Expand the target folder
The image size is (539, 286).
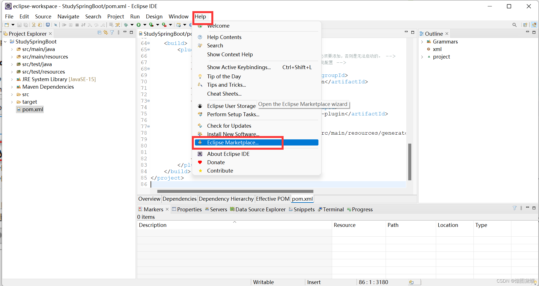[12, 102]
